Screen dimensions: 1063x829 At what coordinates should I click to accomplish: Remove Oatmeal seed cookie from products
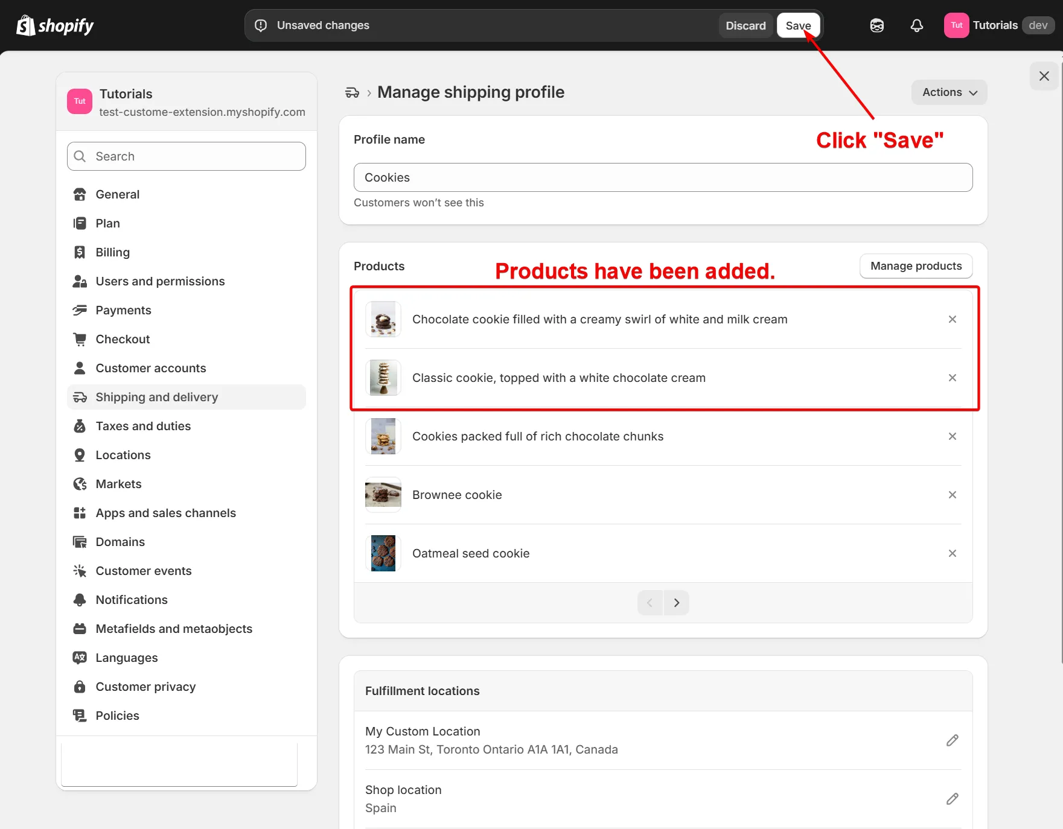pyautogui.click(x=952, y=553)
